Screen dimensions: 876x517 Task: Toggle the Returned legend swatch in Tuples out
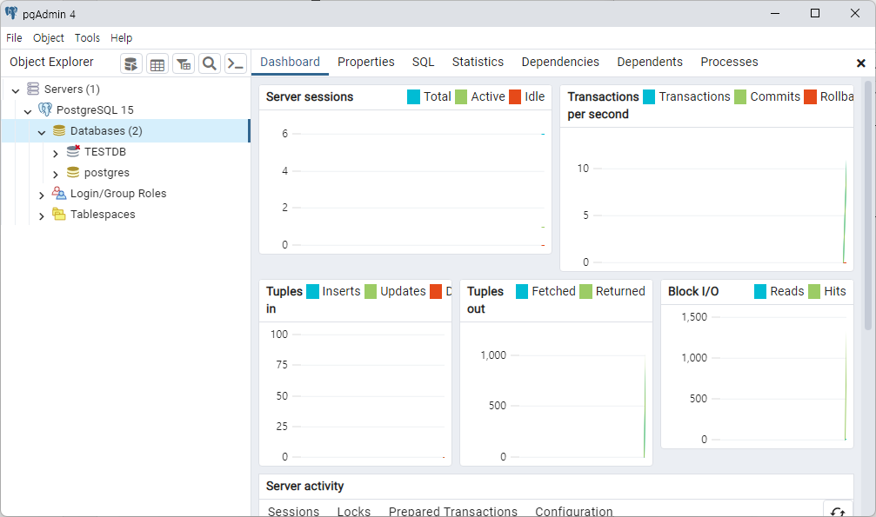point(585,291)
